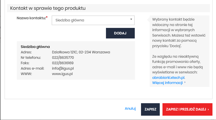
Task: Click the fax number 022/8636169
Action: [63, 63]
